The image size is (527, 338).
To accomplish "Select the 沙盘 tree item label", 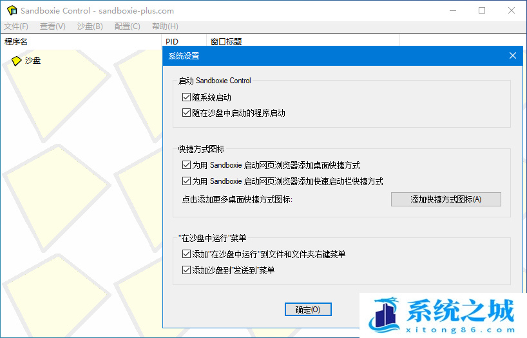I will [x=33, y=61].
